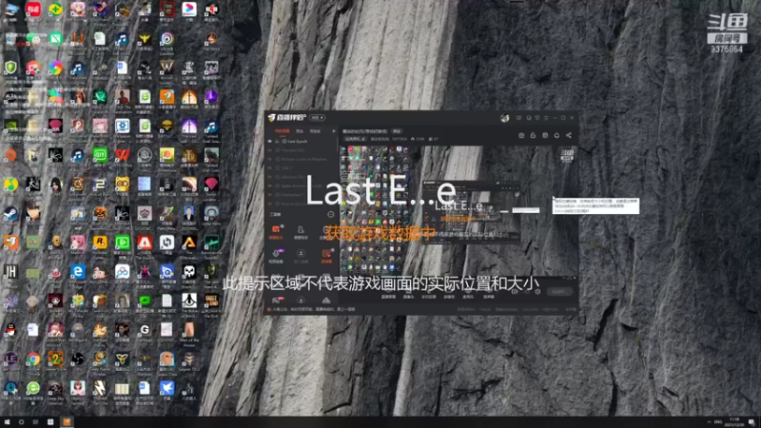Open the gear settings icon beside the start button

click(x=537, y=292)
